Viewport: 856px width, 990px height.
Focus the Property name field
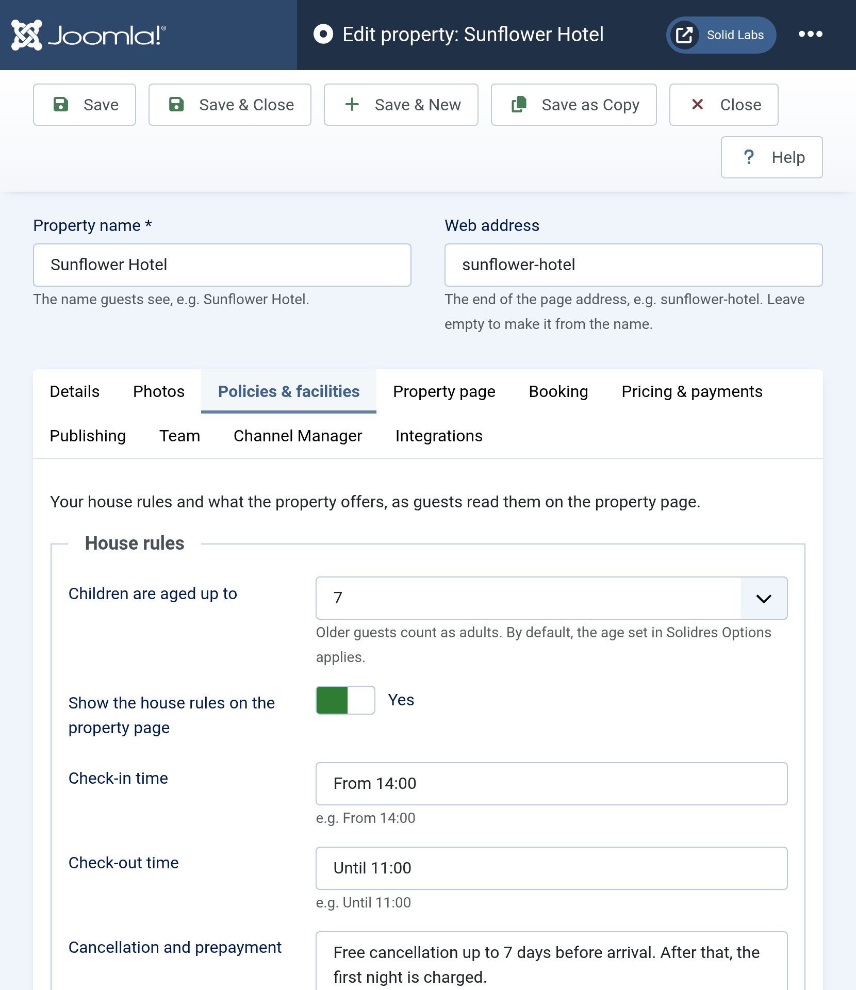pos(222,265)
